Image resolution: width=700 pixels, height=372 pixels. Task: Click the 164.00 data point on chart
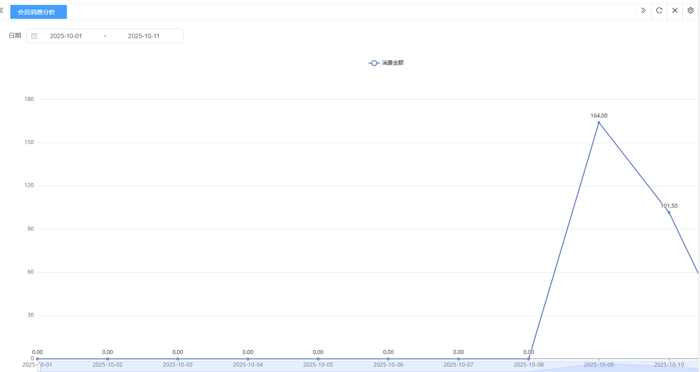click(599, 123)
